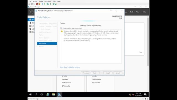Click the green Reset VM icon

[45, 4]
